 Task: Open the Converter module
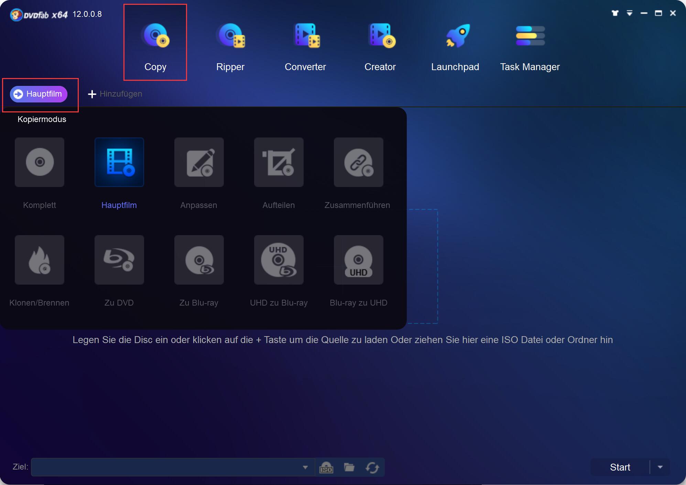tap(305, 46)
